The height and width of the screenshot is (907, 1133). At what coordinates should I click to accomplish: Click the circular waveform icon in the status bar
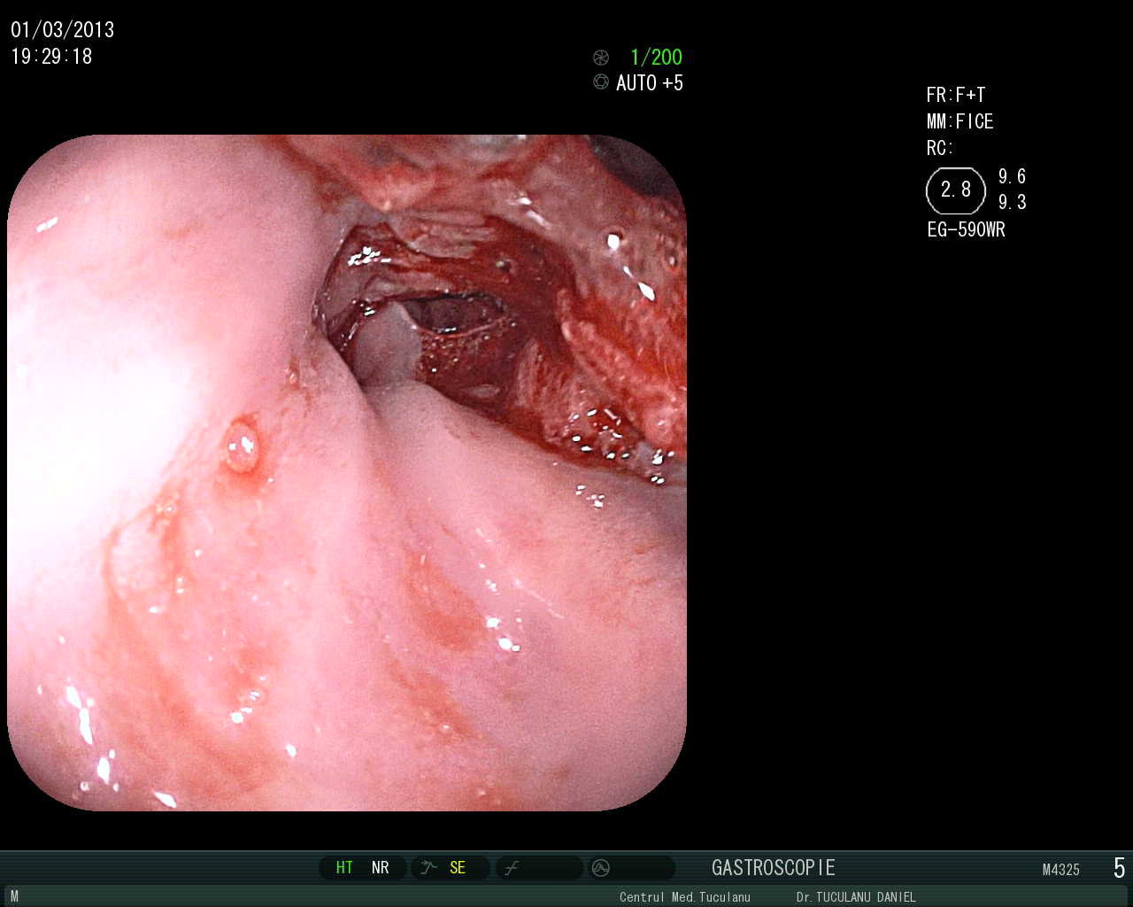601,868
